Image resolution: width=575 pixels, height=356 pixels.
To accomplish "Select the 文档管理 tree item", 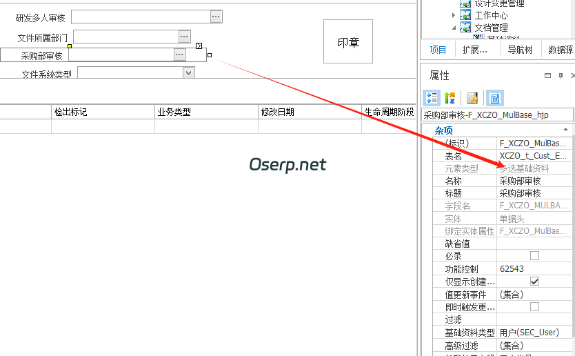I will pyautogui.click(x=491, y=28).
